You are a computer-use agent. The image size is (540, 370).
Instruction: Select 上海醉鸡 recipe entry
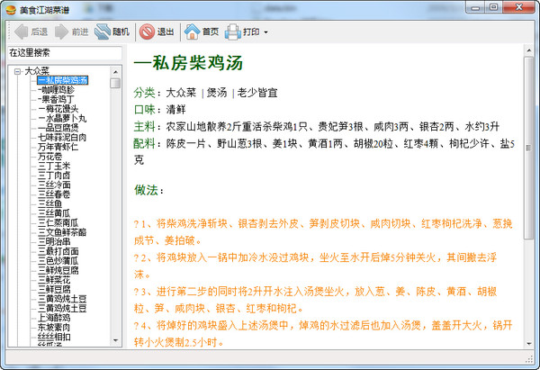point(54,318)
